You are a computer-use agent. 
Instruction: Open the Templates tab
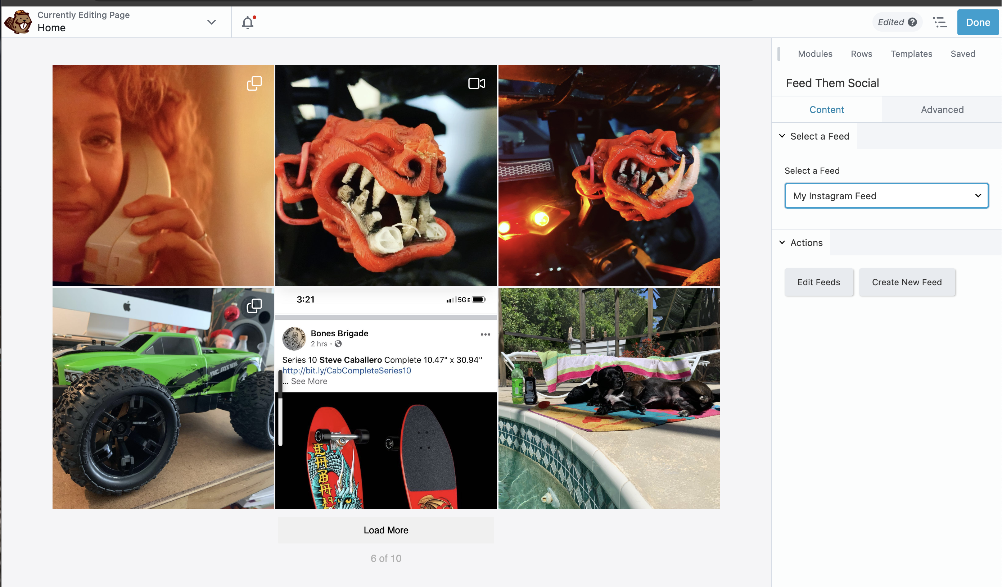[911, 54]
